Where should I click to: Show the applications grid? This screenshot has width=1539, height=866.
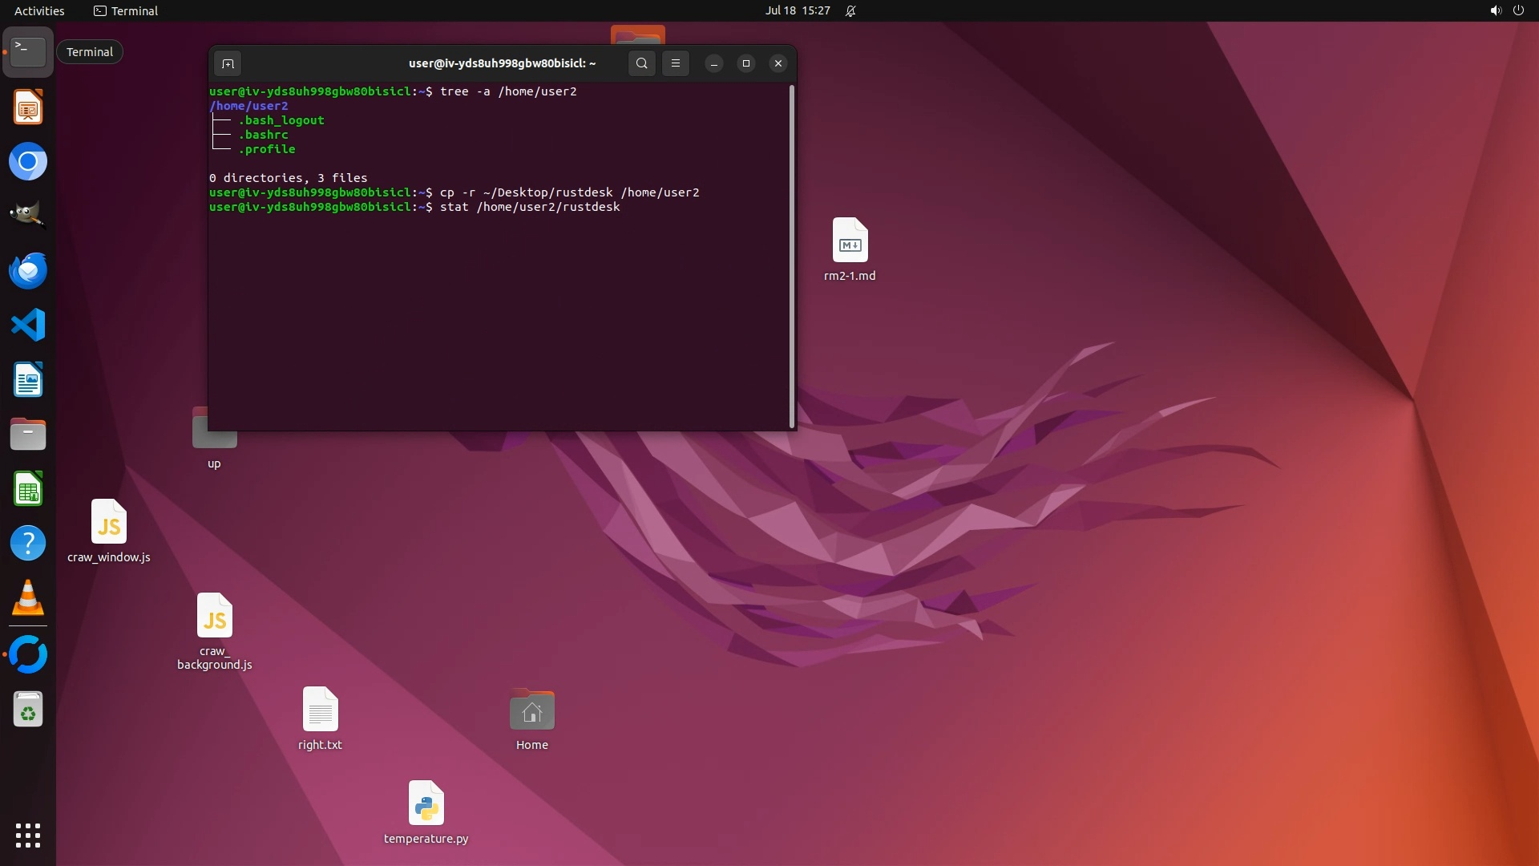coord(28,835)
